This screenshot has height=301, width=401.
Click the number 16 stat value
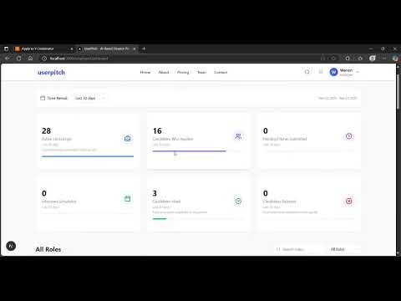pyautogui.click(x=157, y=130)
